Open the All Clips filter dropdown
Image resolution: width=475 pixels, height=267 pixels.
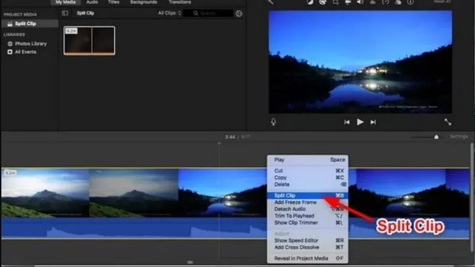(x=169, y=13)
